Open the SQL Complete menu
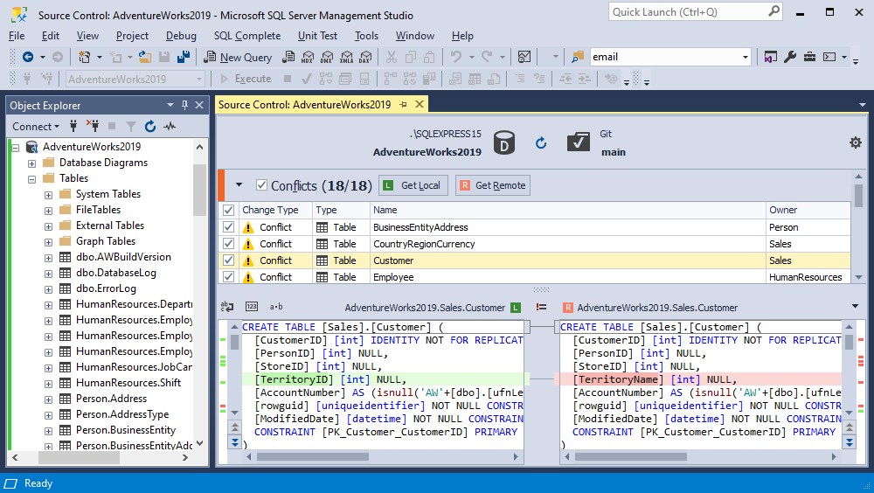The height and width of the screenshot is (493, 874). pyautogui.click(x=247, y=36)
